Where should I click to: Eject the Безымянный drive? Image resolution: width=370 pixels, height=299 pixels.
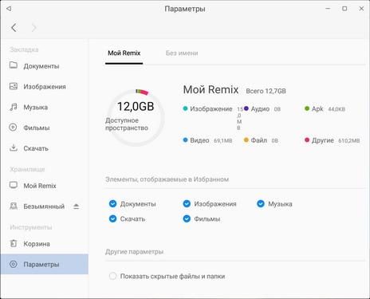click(77, 207)
